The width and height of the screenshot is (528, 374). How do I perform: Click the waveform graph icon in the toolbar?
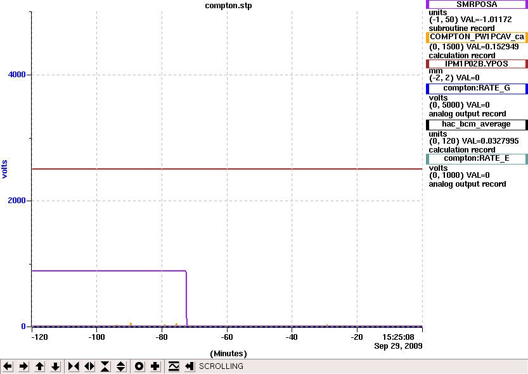174,366
